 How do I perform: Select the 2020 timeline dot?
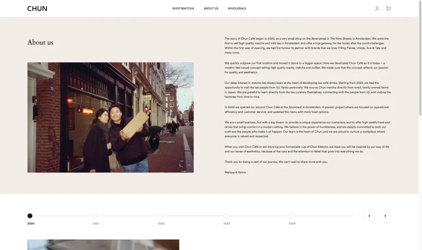point(30,216)
